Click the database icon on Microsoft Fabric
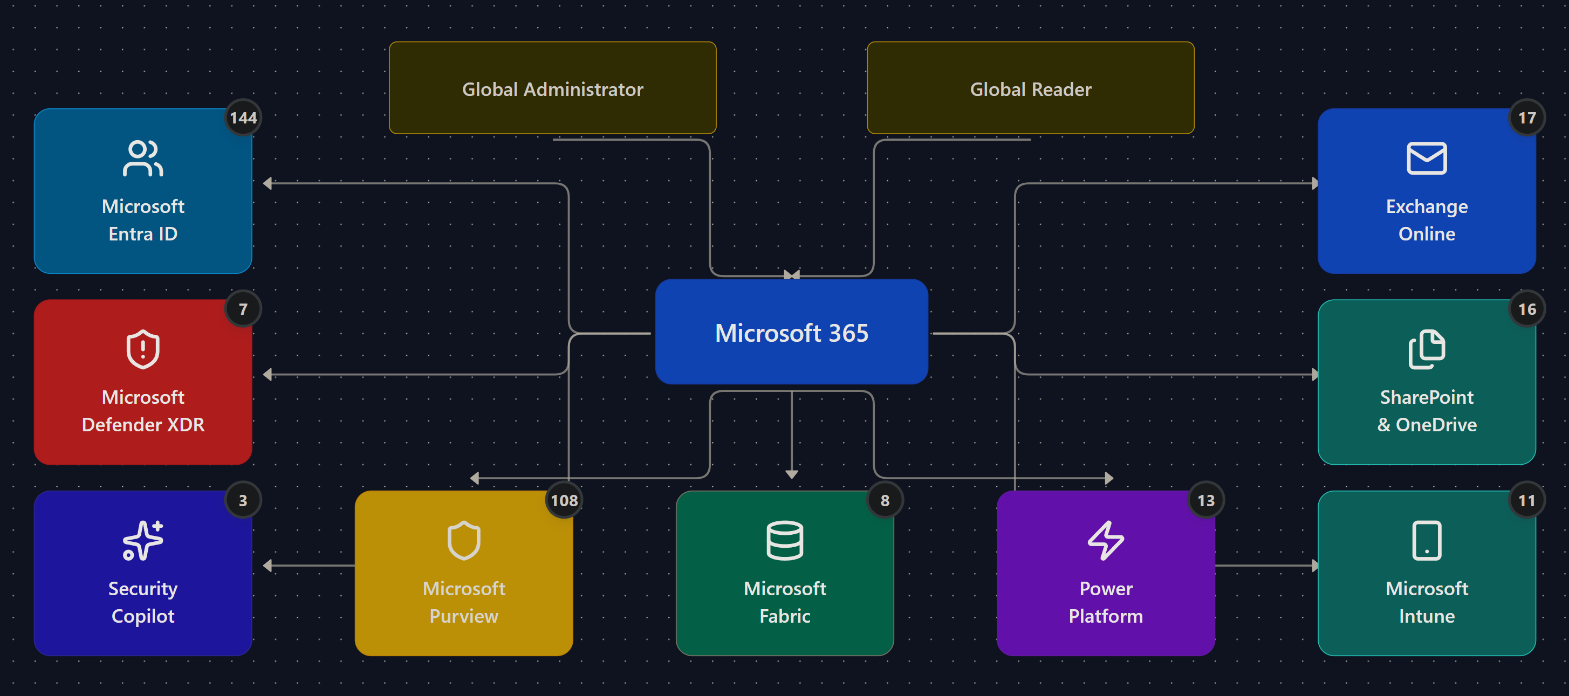1569x696 pixels. [784, 540]
